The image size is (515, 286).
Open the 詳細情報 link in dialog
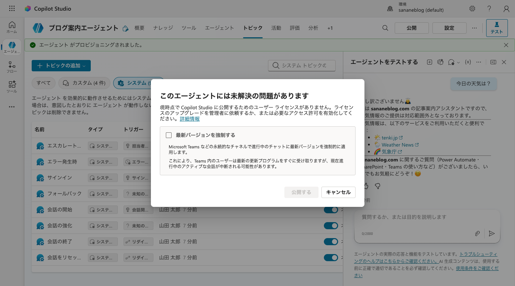pos(190,119)
